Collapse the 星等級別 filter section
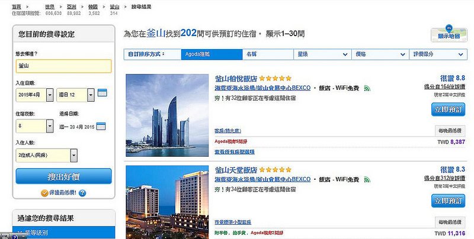The width and height of the screenshot is (474, 239). 64,232
